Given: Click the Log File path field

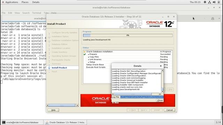Looking at the screenshot, I should (x=142, y=97).
